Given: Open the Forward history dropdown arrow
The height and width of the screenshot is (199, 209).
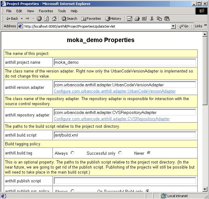Looking at the screenshot, I should pyautogui.click(x=33, y=19).
